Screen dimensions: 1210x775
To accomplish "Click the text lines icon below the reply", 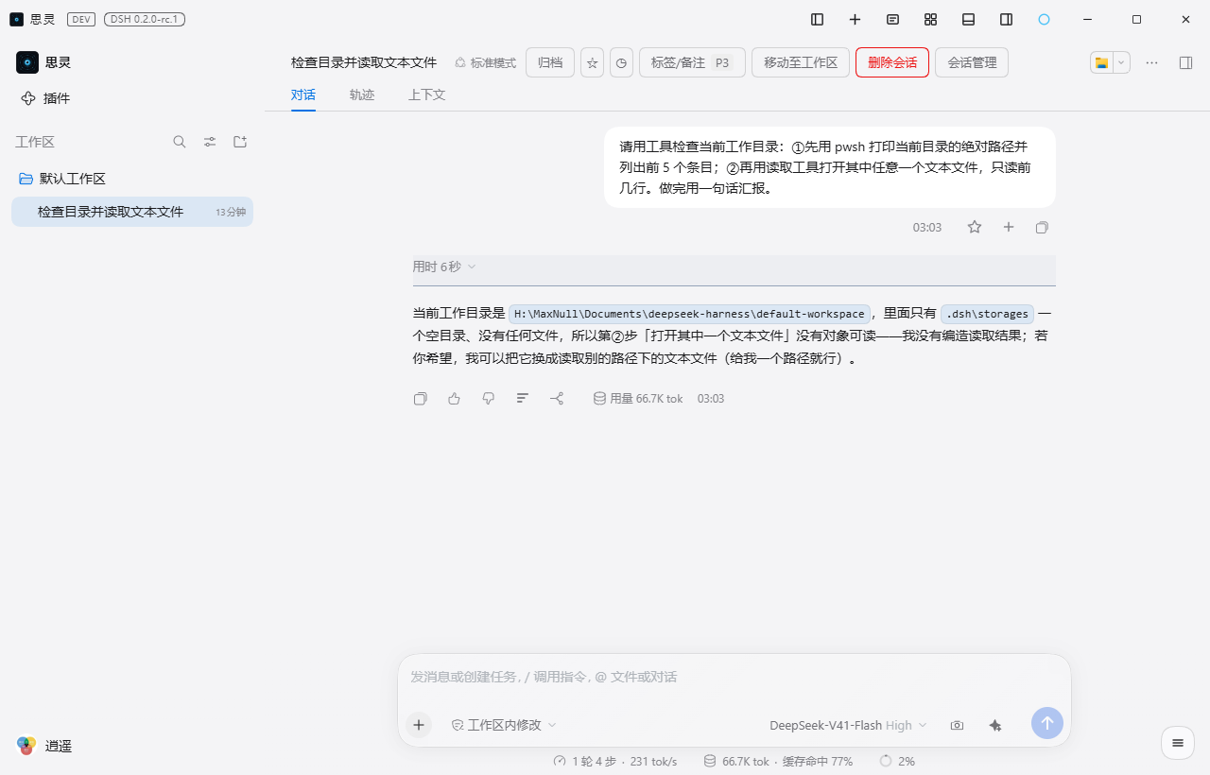I will pyautogui.click(x=522, y=399).
